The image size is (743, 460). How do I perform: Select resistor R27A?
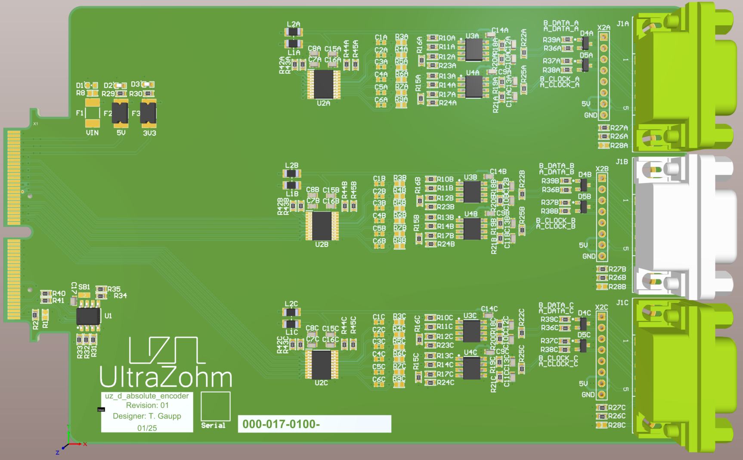[x=604, y=128]
